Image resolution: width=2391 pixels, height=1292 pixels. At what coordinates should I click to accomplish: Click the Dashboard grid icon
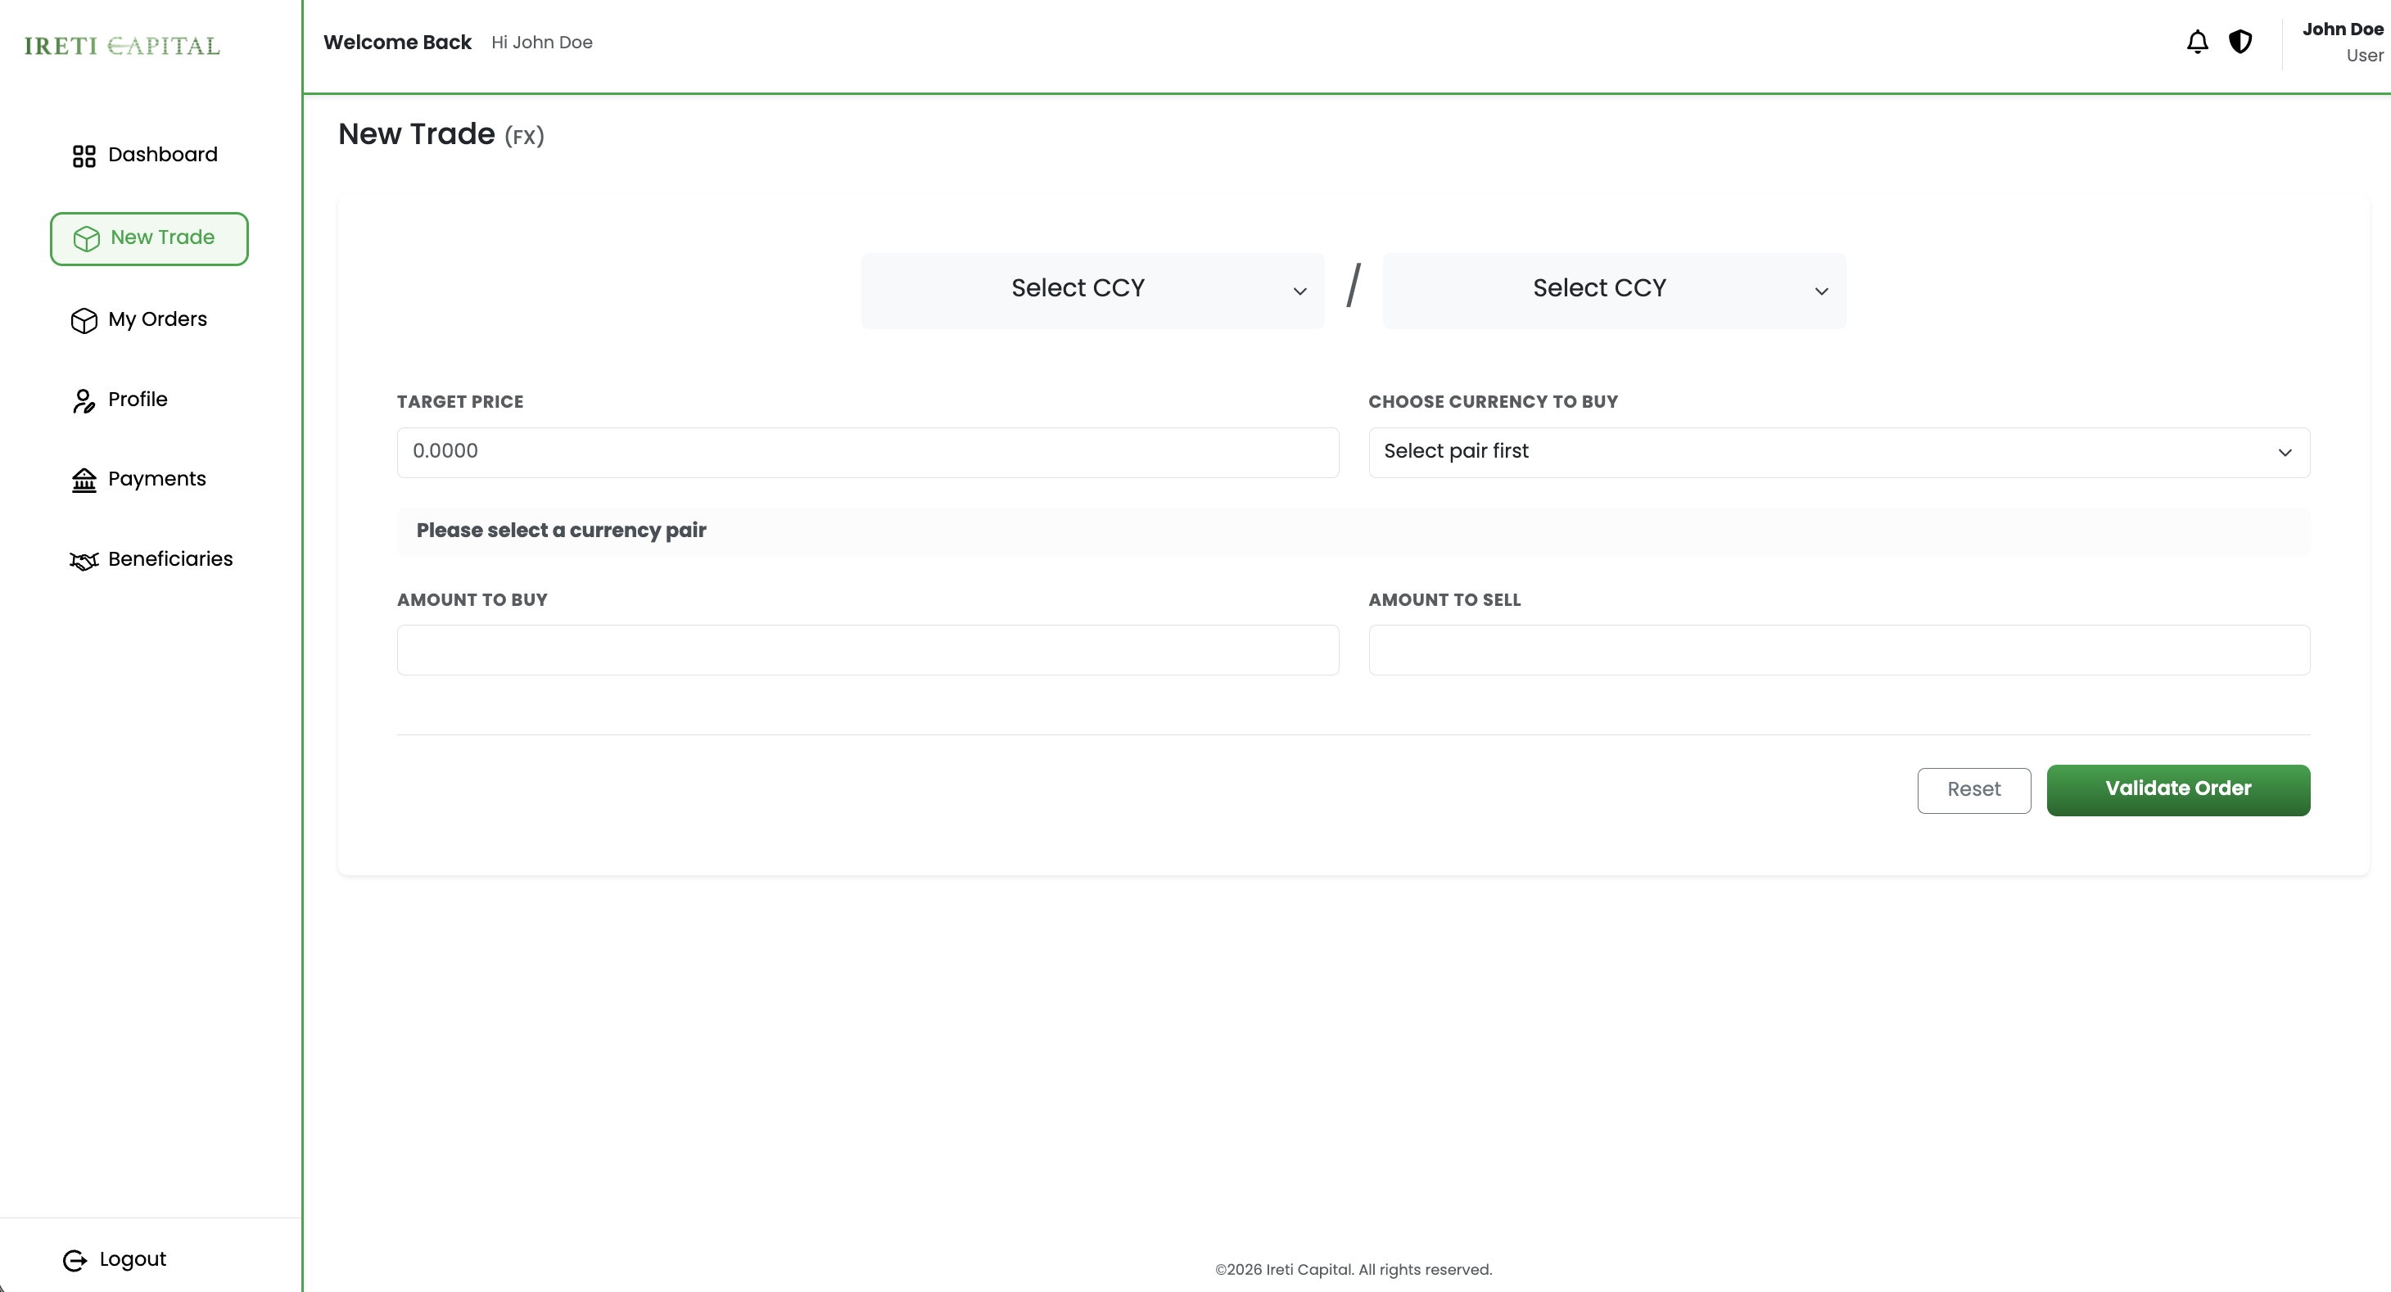pos(84,155)
